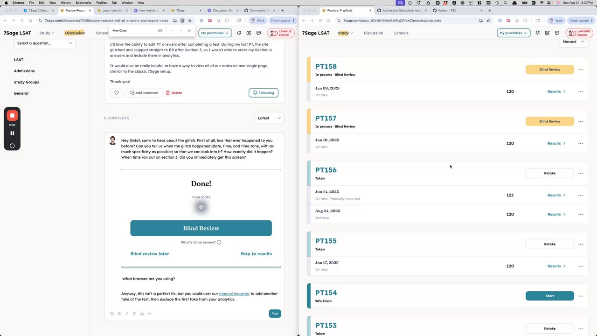The width and height of the screenshot is (597, 336).
Task: Toggle bold formatting in comment editor
Action: (119, 314)
